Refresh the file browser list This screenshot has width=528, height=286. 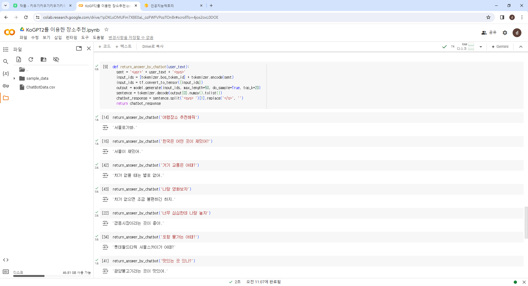[x=31, y=59]
